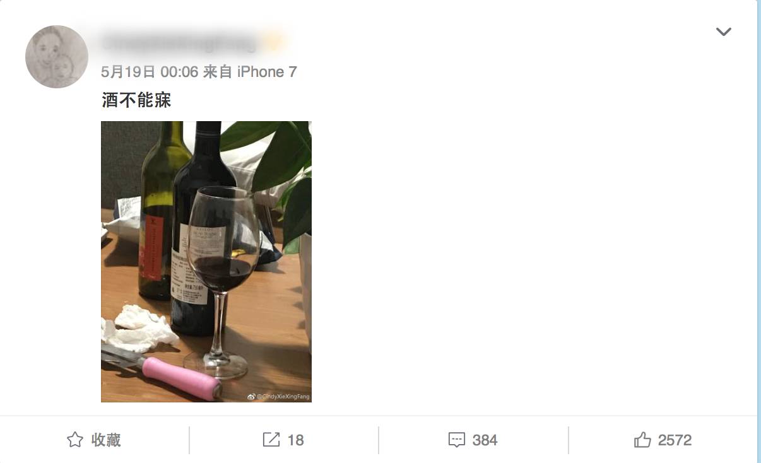Click the repost share icon

(271, 440)
